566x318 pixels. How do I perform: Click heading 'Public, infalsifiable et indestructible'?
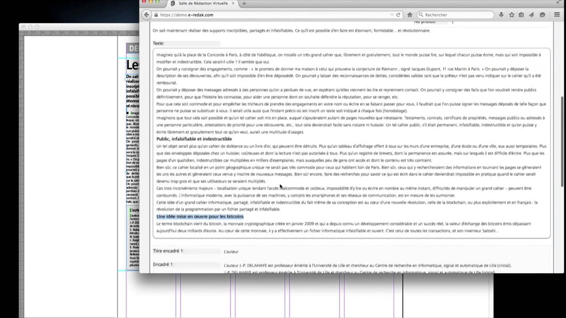(x=194, y=139)
